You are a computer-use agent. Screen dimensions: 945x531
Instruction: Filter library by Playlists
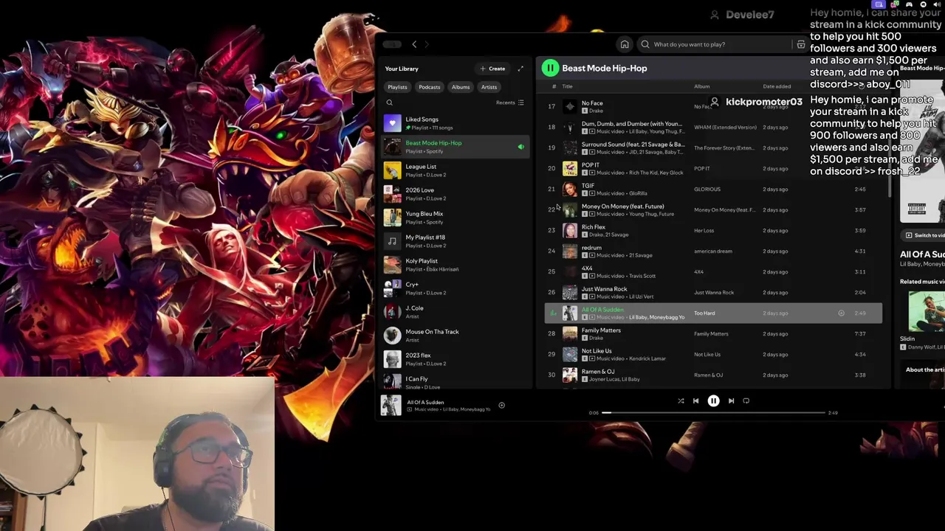pyautogui.click(x=397, y=87)
